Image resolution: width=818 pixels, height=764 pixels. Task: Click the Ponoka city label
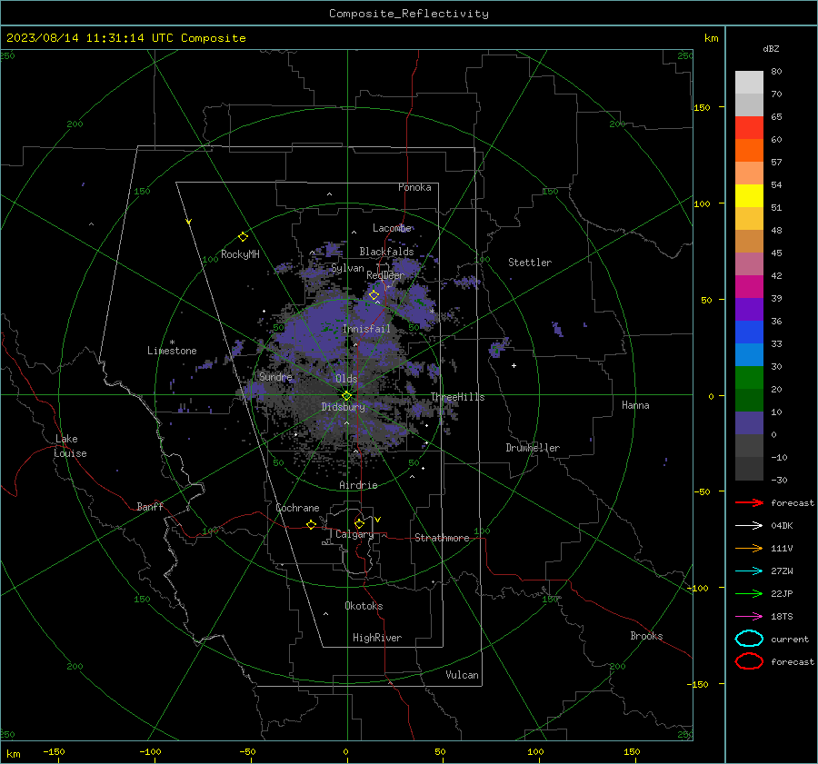pyautogui.click(x=414, y=187)
